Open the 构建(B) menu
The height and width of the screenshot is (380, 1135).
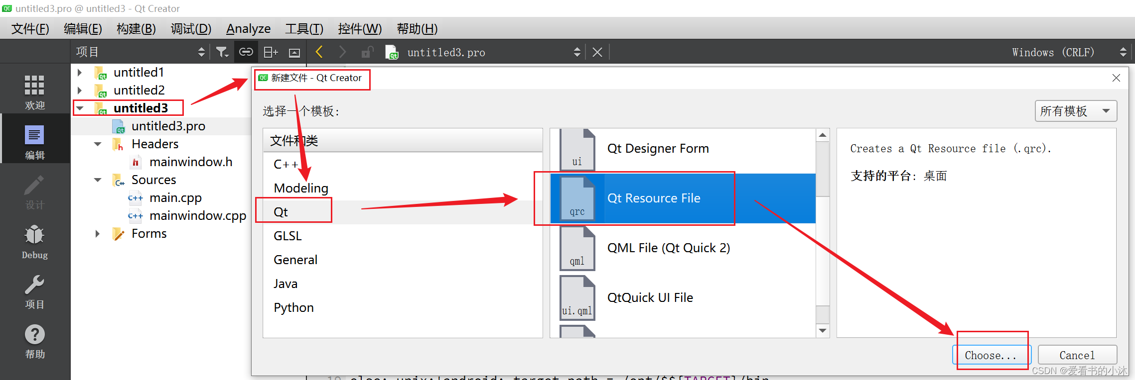136,29
